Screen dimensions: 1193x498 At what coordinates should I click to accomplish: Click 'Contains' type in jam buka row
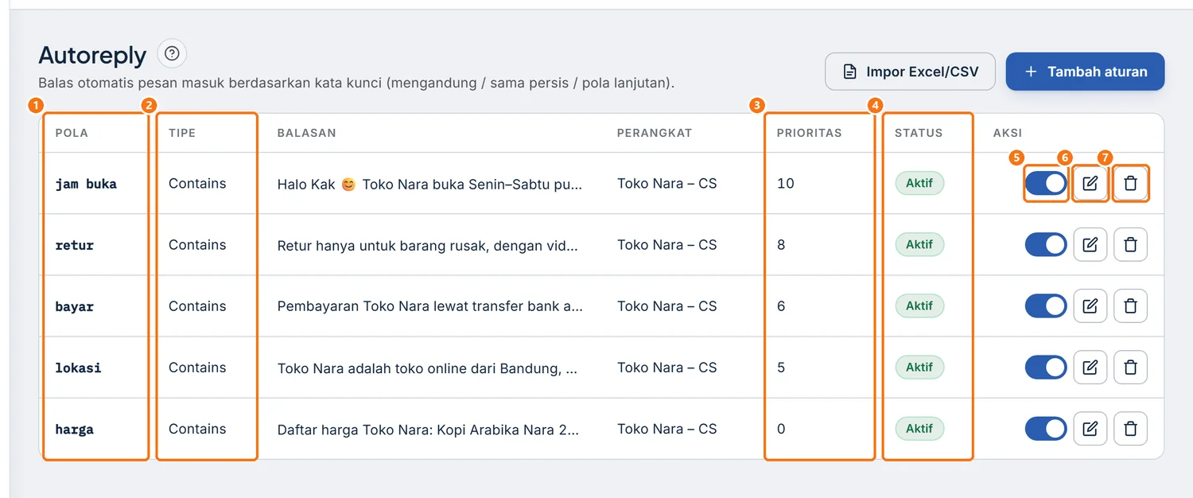click(197, 184)
